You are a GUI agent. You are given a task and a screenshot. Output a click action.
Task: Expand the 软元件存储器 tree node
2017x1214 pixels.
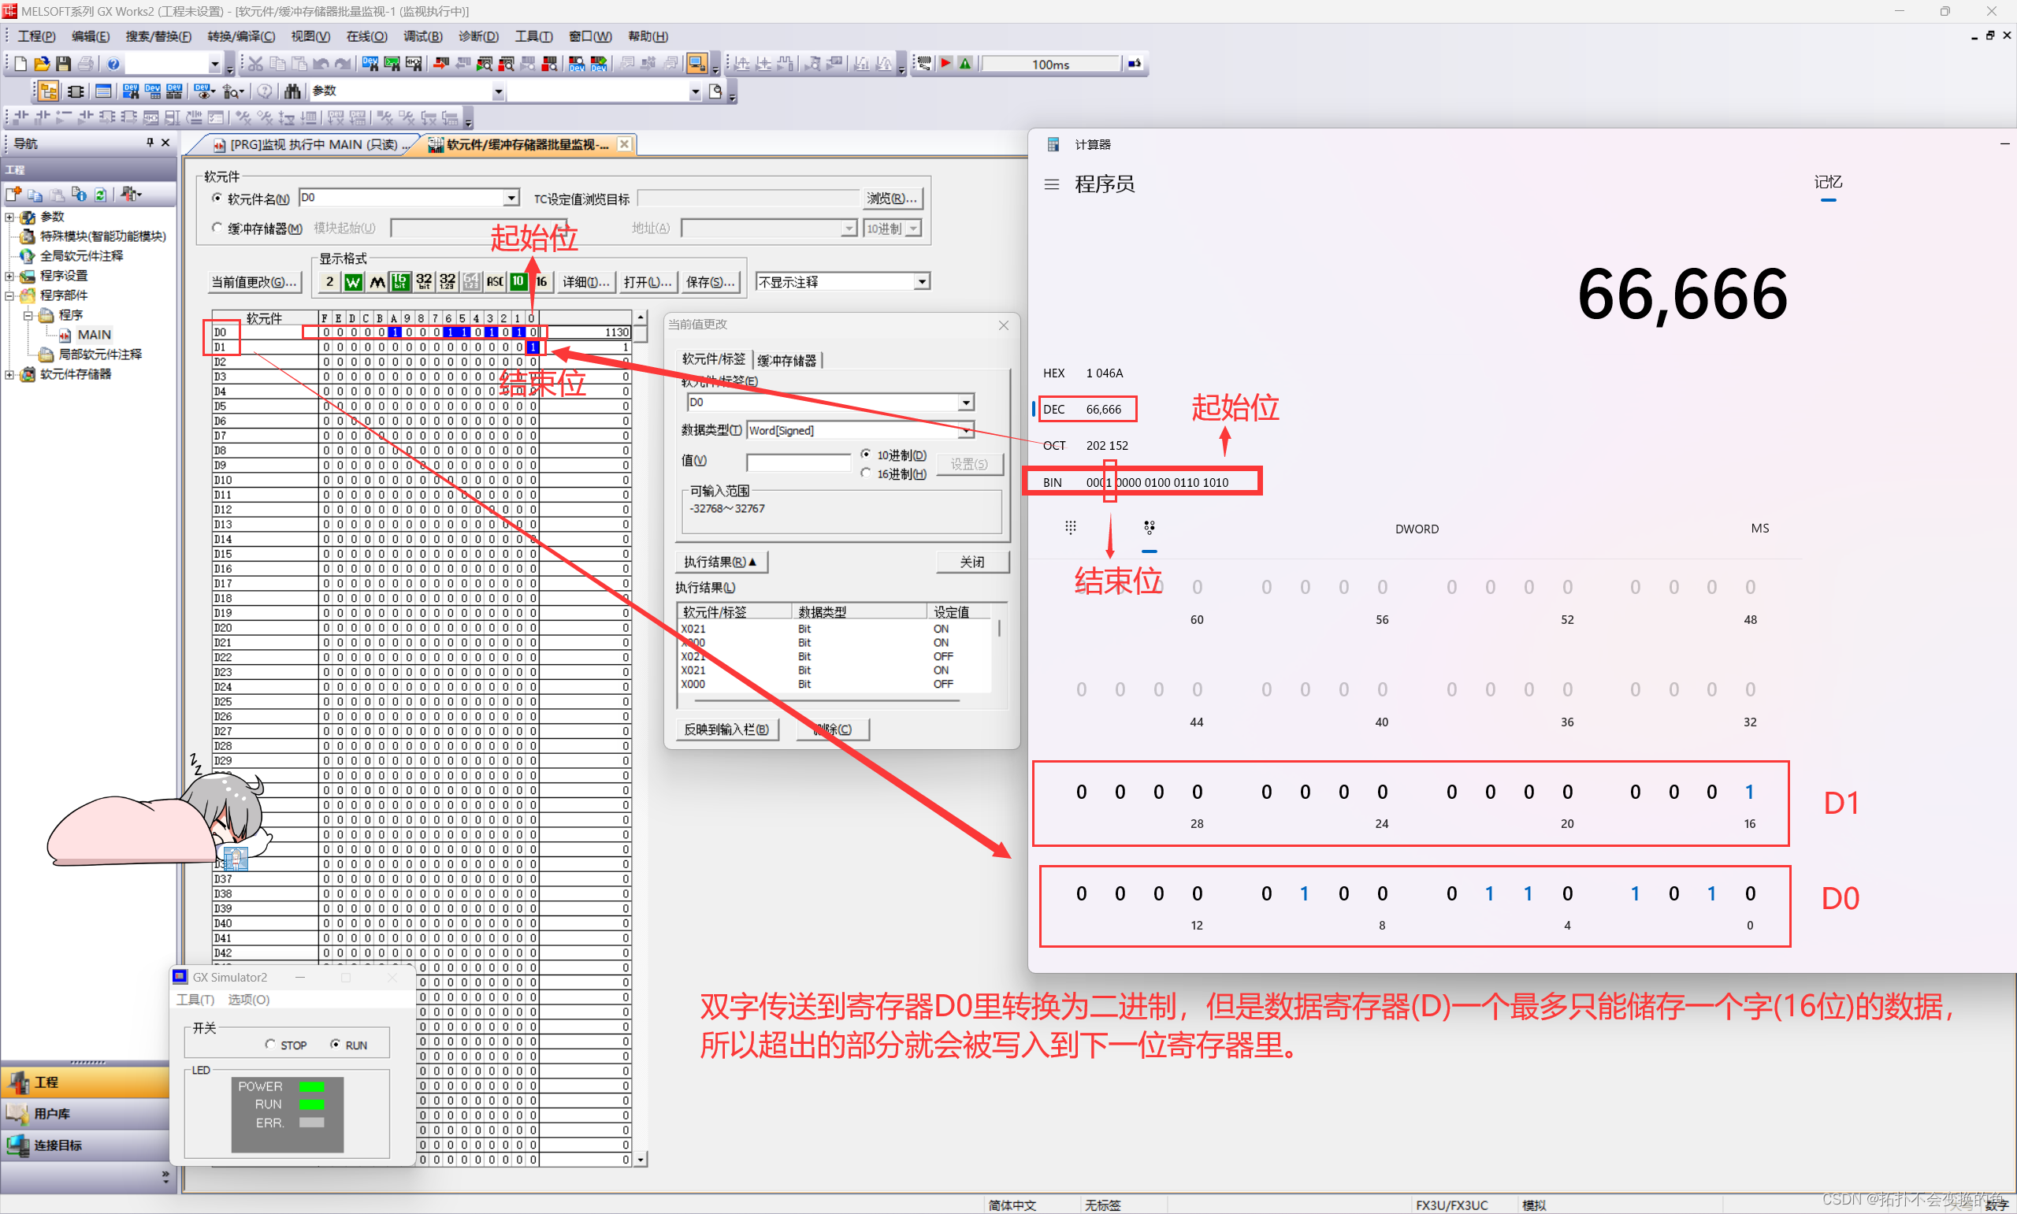tap(9, 375)
